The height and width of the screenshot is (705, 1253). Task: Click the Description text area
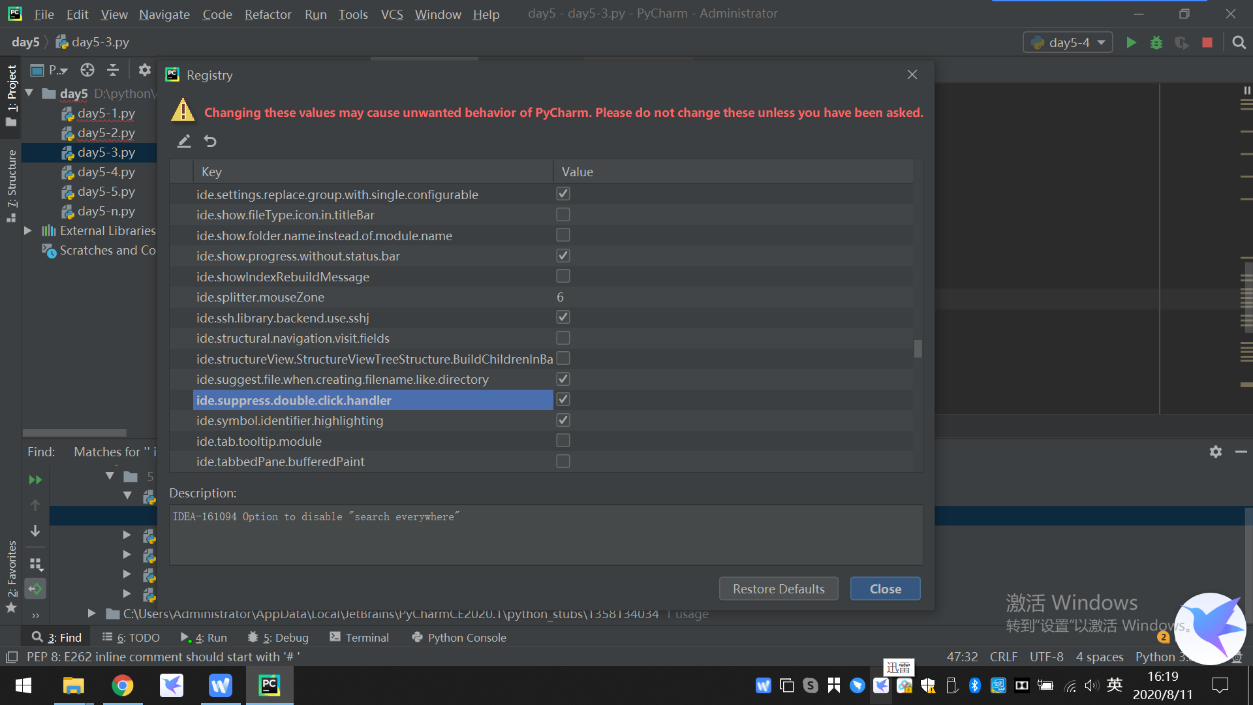coord(546,535)
